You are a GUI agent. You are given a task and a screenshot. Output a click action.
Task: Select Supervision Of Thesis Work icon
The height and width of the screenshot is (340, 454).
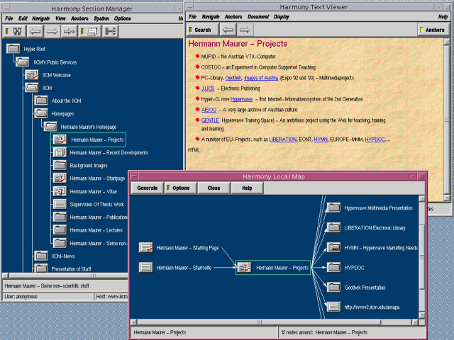point(60,204)
